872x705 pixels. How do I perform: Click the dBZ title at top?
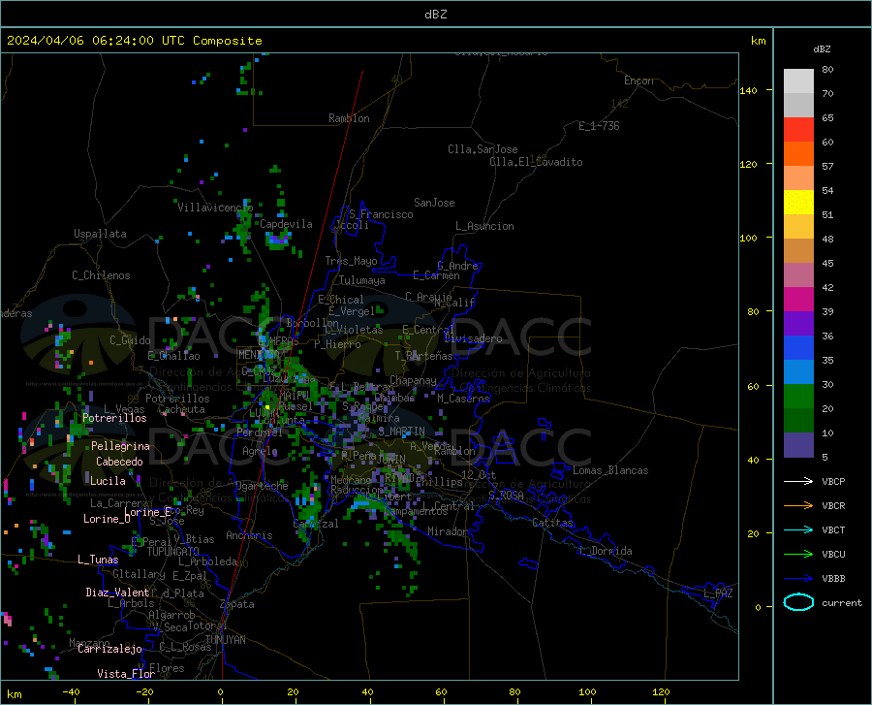click(x=435, y=15)
